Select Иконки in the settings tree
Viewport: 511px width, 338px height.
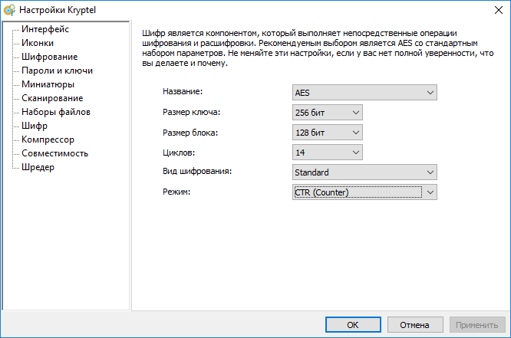tap(38, 43)
